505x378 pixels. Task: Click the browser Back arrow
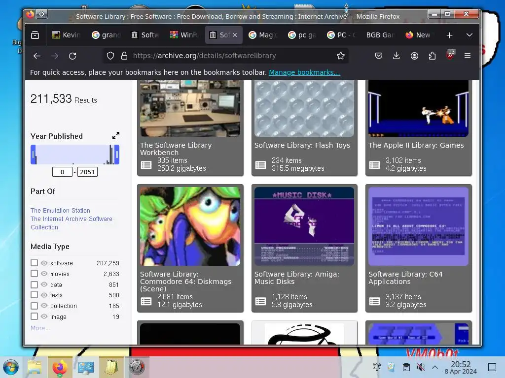(x=36, y=56)
